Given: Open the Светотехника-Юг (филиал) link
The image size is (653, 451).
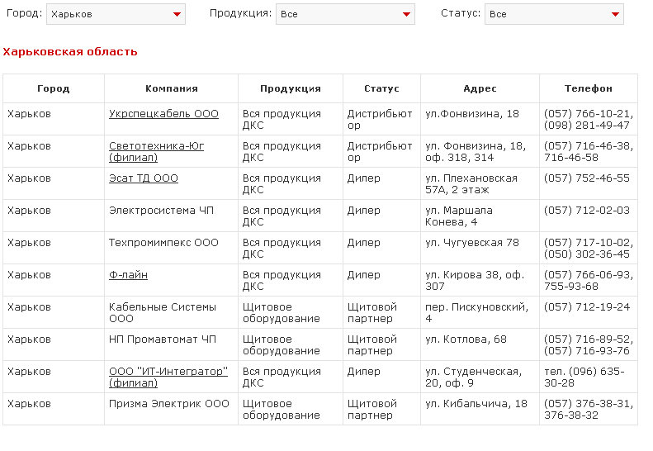Looking at the screenshot, I should (156, 152).
